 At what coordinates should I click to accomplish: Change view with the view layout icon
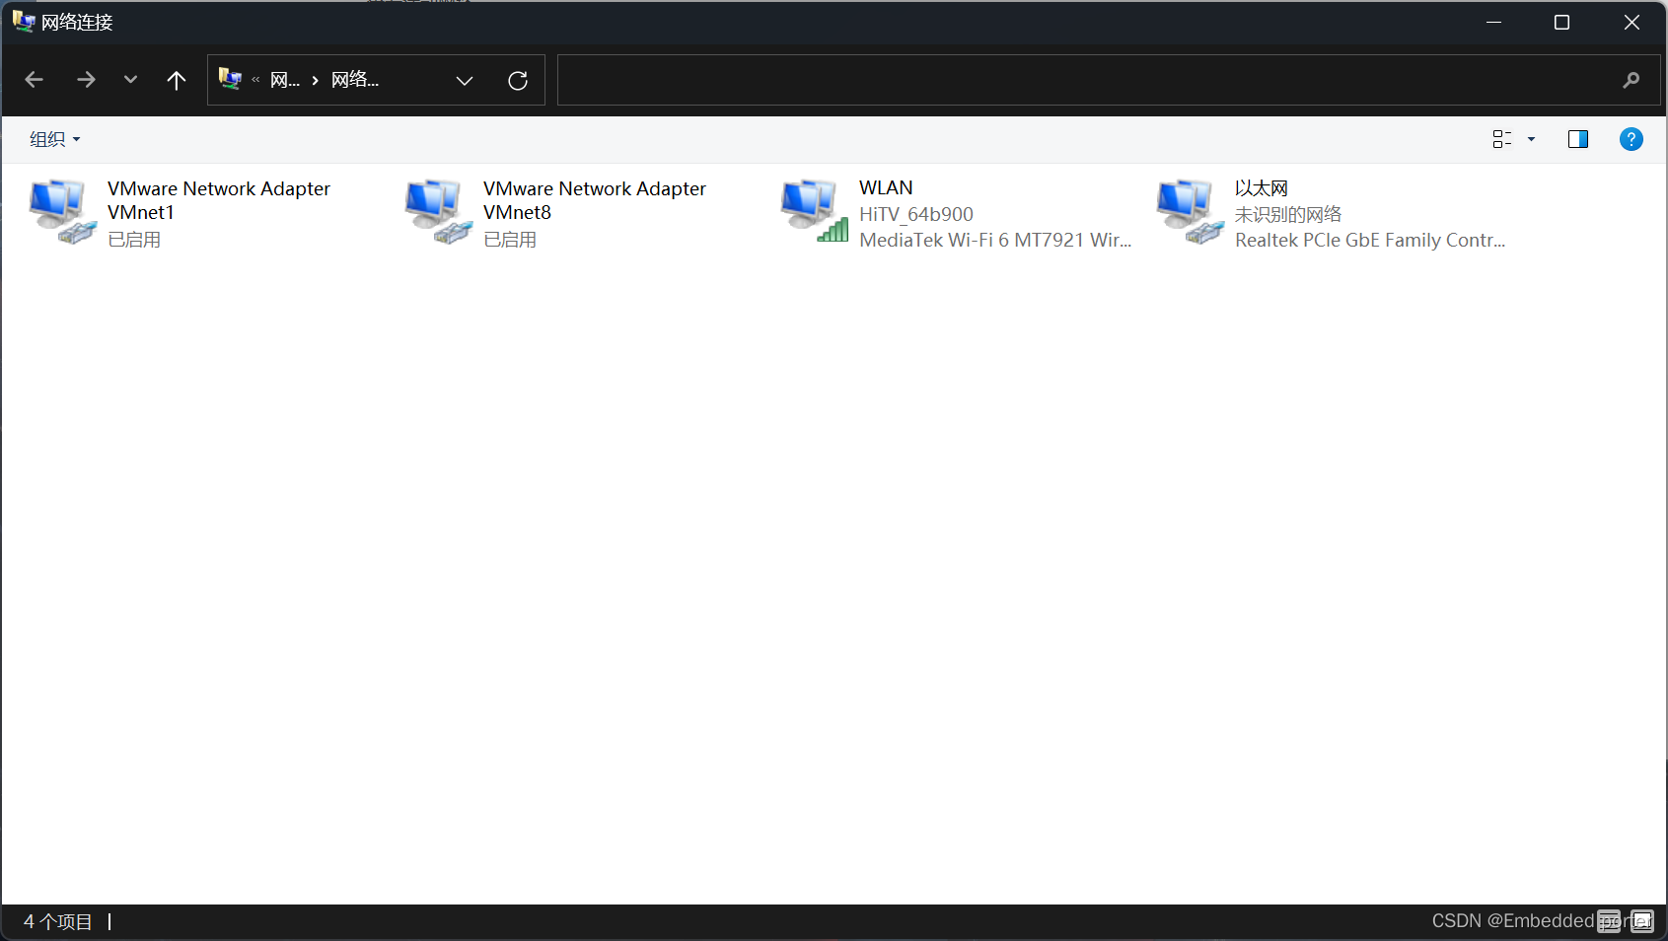pos(1502,139)
